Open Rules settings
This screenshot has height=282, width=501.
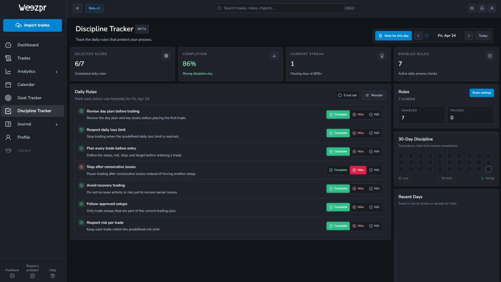click(482, 93)
